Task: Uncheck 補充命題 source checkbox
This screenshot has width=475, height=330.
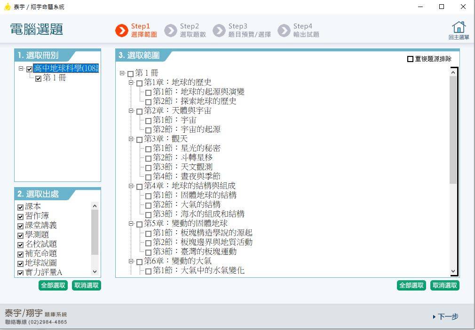Action: tap(21, 254)
